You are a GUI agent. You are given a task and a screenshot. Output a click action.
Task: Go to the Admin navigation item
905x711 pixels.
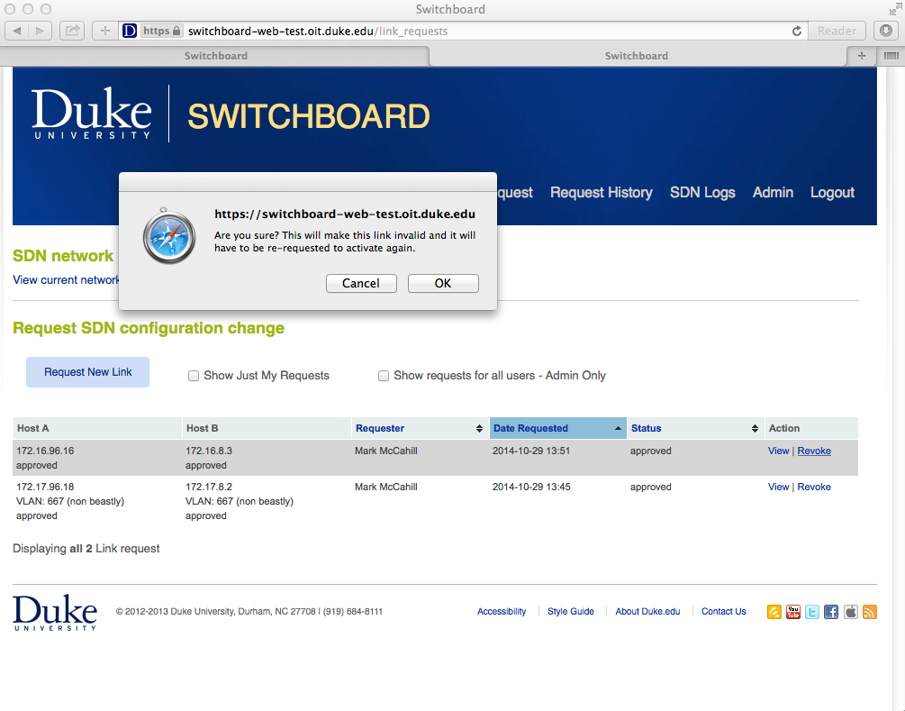click(773, 192)
